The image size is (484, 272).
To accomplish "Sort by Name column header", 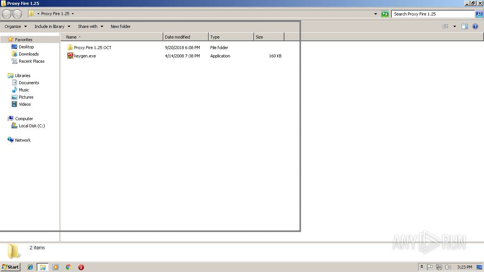I will pyautogui.click(x=112, y=37).
